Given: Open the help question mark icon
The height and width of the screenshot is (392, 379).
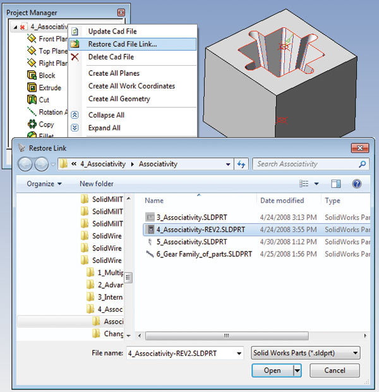Looking at the screenshot, I should pos(356,184).
